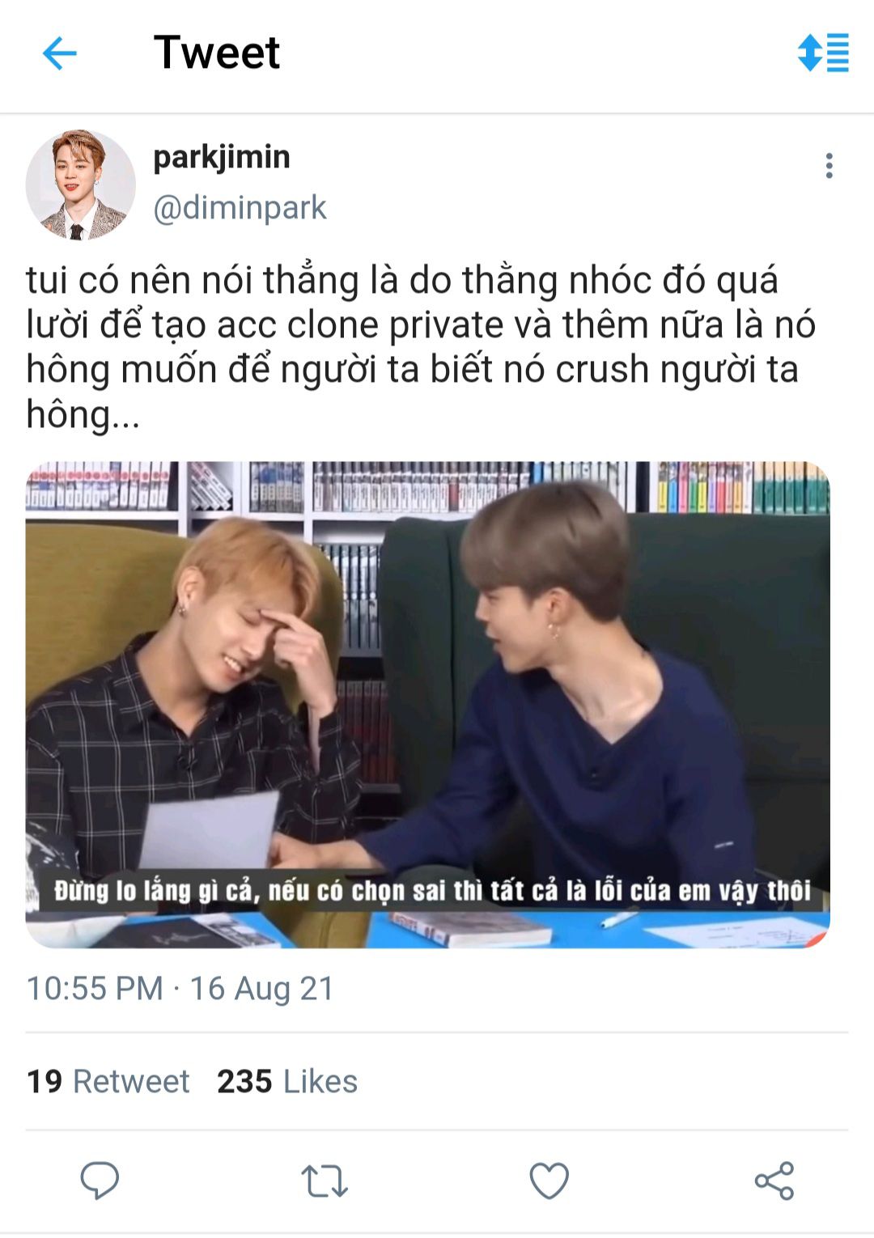Tap the white paper in the photo
The width and height of the screenshot is (874, 1238).
pyautogui.click(x=210, y=829)
